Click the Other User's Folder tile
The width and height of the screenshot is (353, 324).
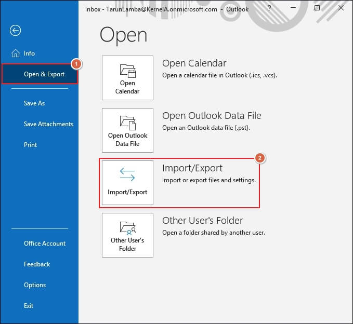tap(127, 235)
